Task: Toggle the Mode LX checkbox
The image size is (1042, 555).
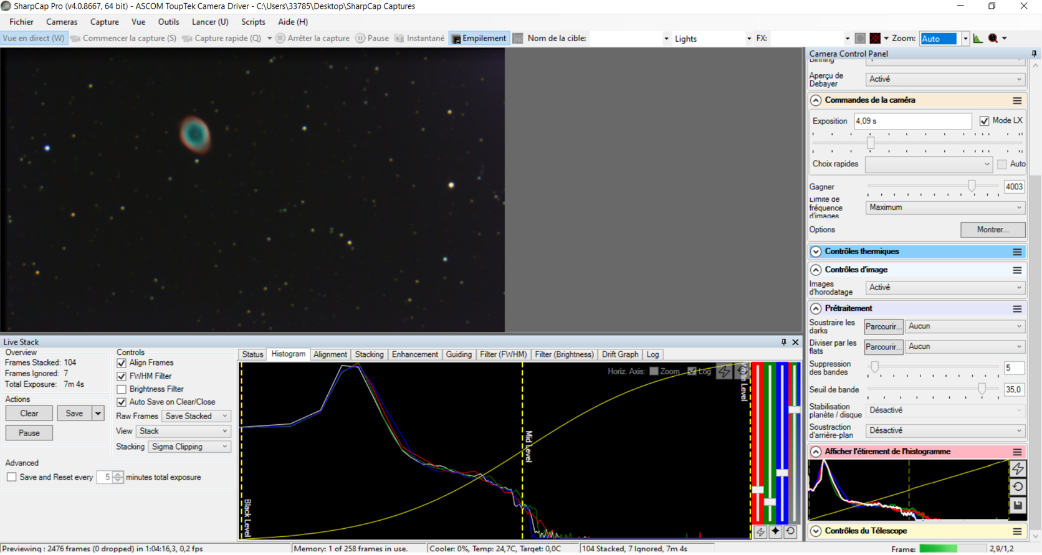Action: pos(984,121)
